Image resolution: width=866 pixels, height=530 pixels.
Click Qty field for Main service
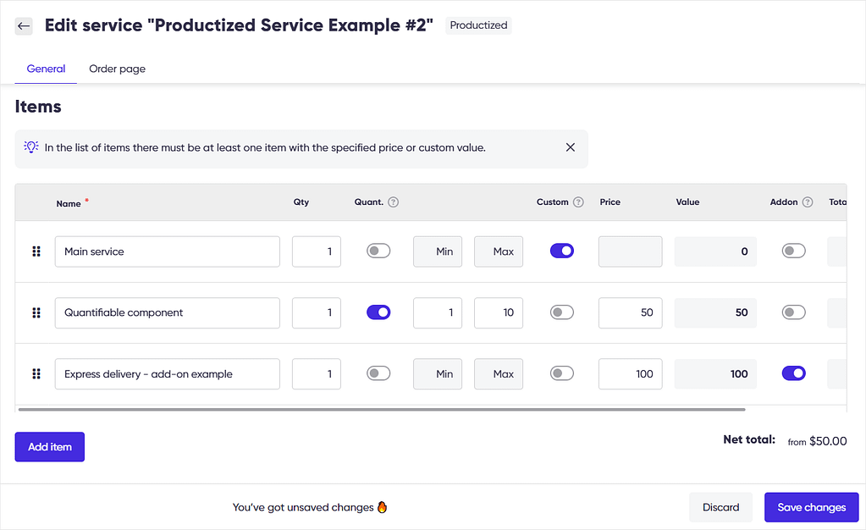(x=317, y=251)
